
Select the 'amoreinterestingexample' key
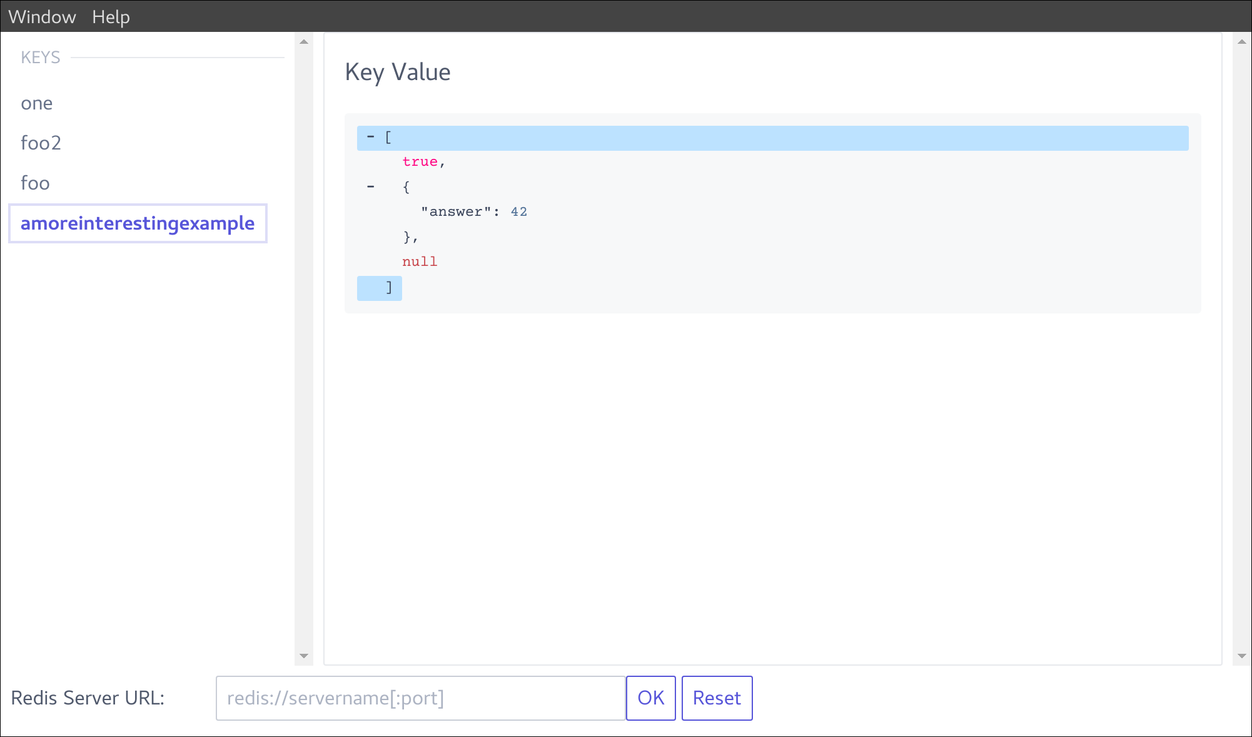tap(138, 223)
